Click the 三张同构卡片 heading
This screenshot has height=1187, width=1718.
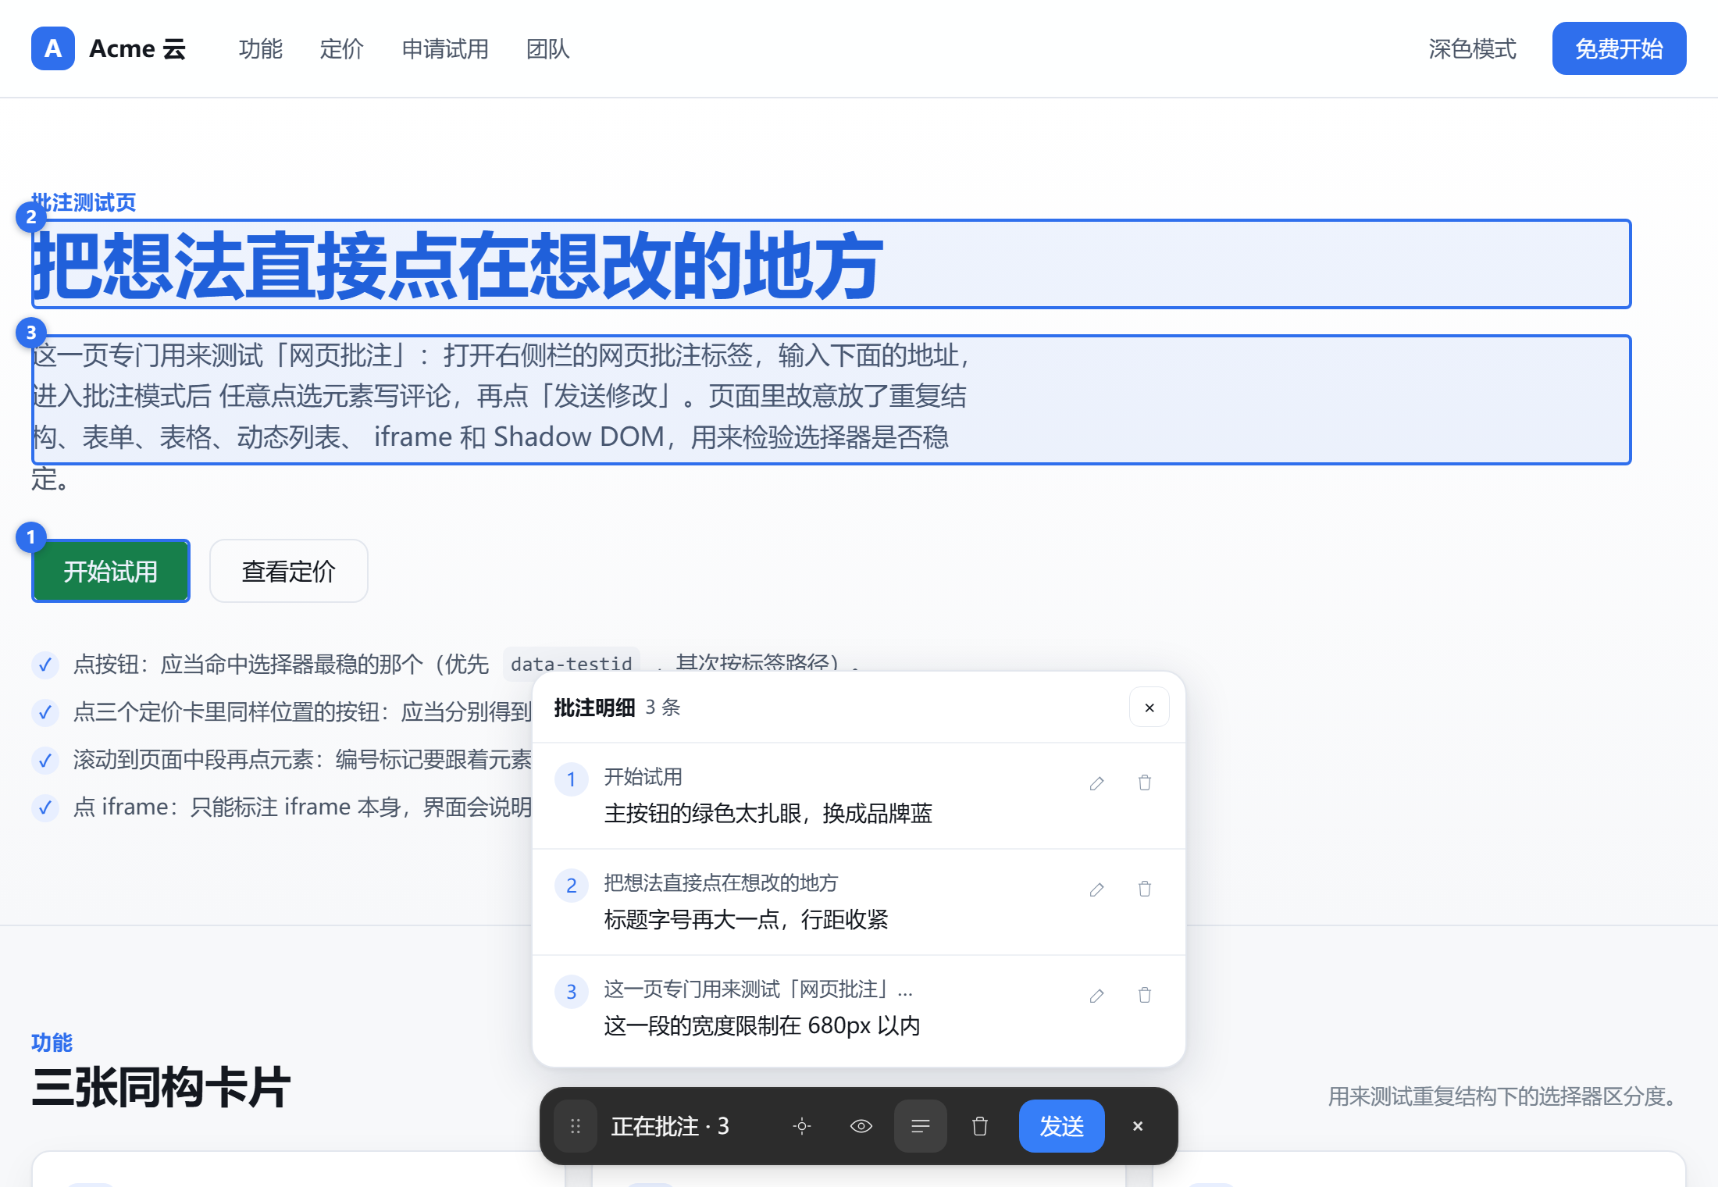pyautogui.click(x=161, y=1087)
